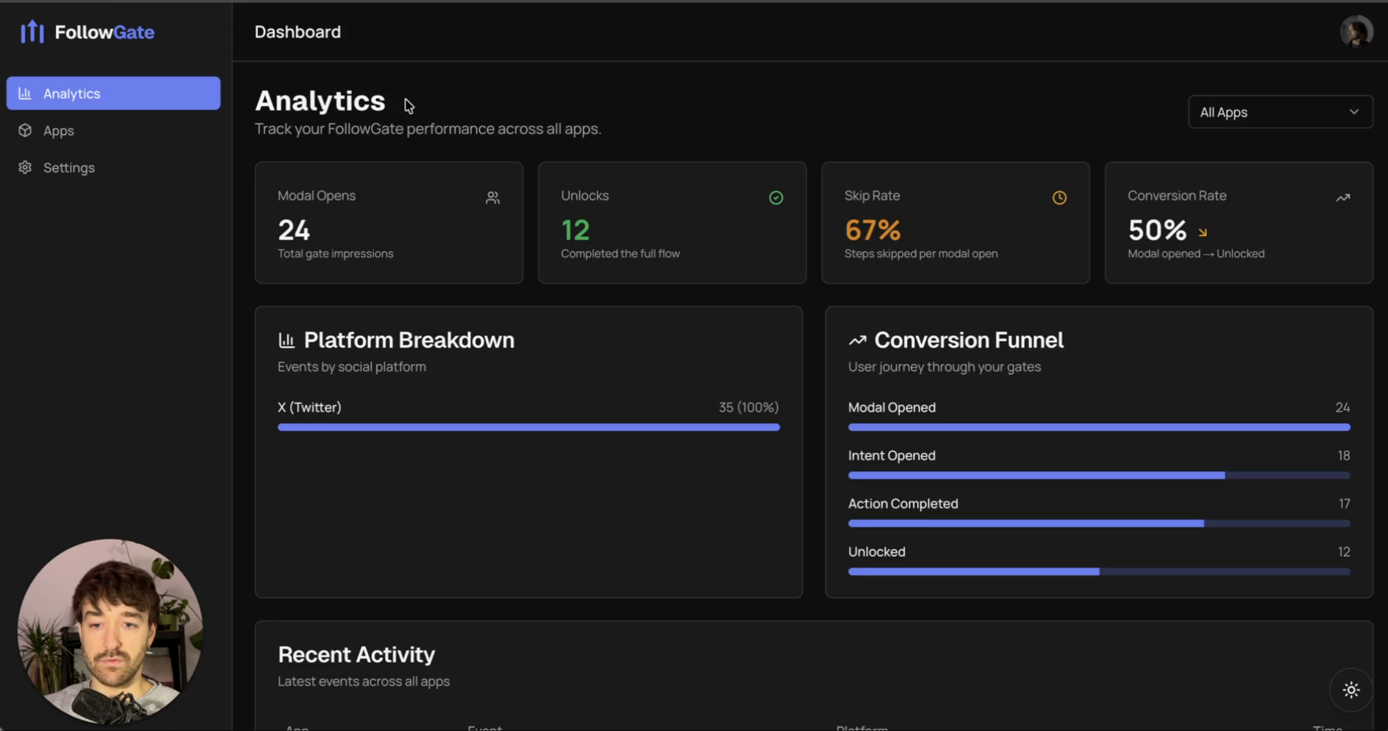Click the green checkmark icon on Unlocks card
Screen dimensions: 1388x731
pyautogui.click(x=776, y=198)
